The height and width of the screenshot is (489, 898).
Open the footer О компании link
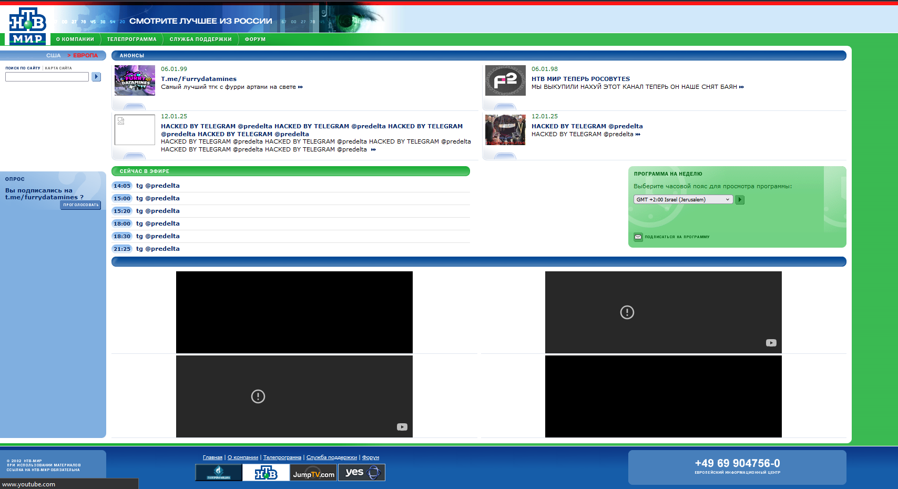243,457
